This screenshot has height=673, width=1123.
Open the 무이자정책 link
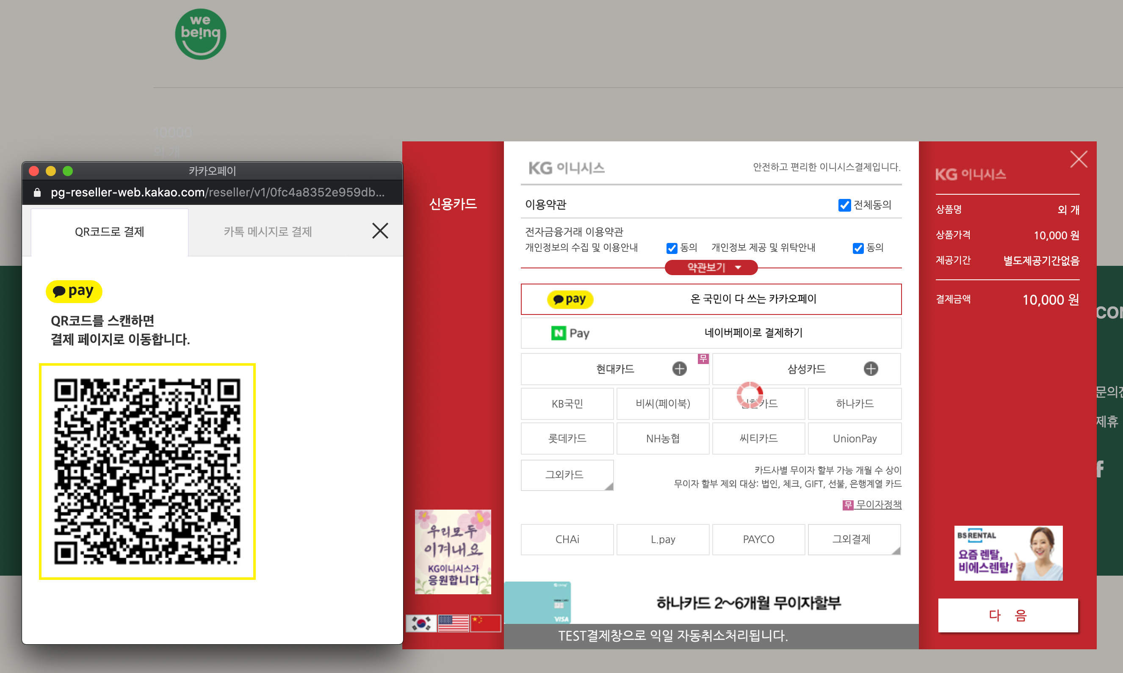878,504
